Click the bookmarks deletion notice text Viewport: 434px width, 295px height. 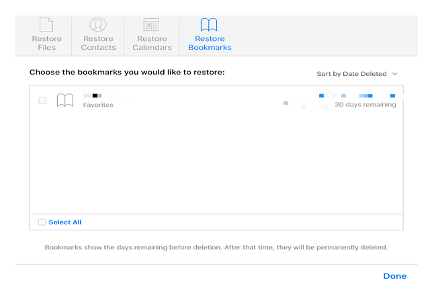(x=216, y=247)
